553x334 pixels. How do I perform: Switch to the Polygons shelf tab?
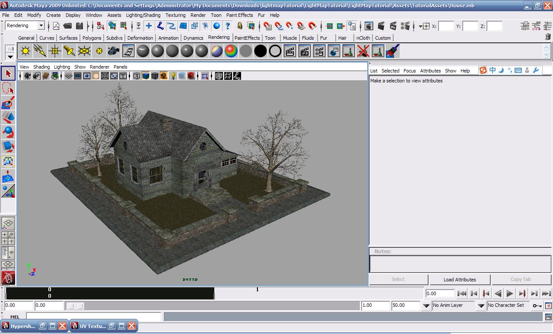tap(92, 38)
